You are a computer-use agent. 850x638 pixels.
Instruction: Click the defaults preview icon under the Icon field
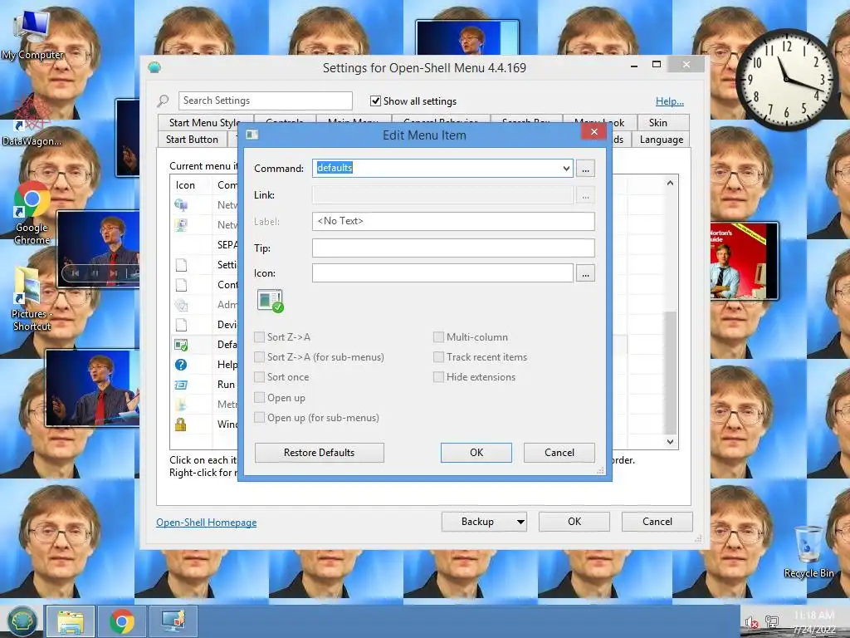coord(270,301)
